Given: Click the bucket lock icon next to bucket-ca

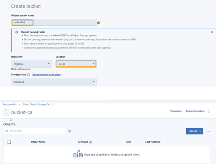Looking at the screenshot, I should click(x=6, y=112).
